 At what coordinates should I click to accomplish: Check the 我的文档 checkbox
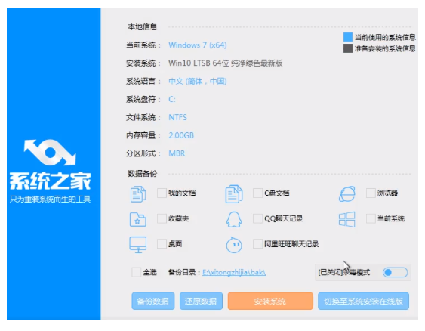pos(162,193)
